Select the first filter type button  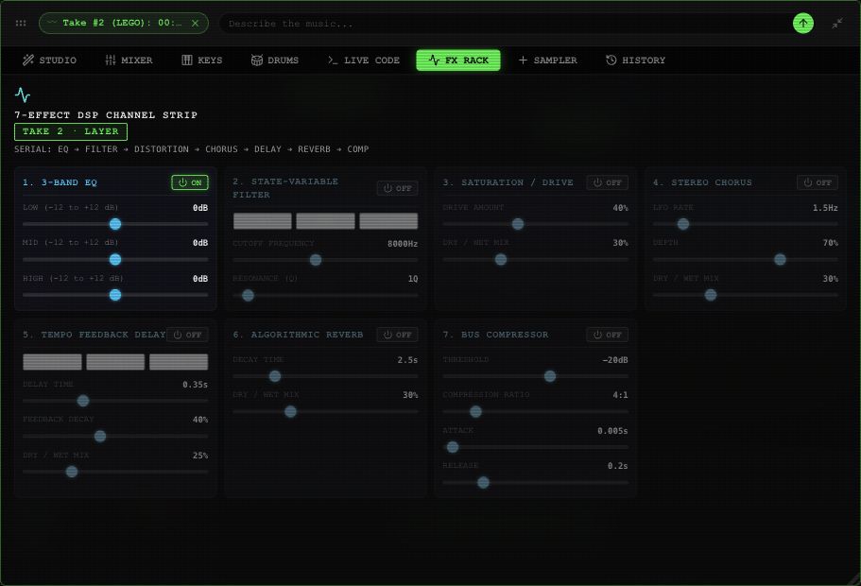(263, 221)
